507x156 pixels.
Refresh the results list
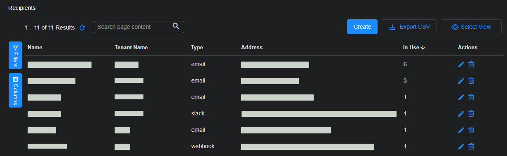click(82, 28)
